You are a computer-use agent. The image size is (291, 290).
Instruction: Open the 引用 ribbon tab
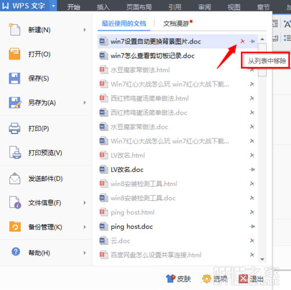tap(175, 7)
